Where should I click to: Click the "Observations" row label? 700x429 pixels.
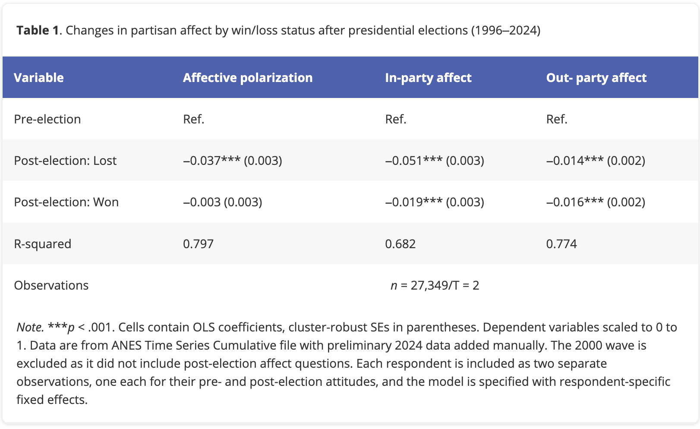[x=51, y=285]
